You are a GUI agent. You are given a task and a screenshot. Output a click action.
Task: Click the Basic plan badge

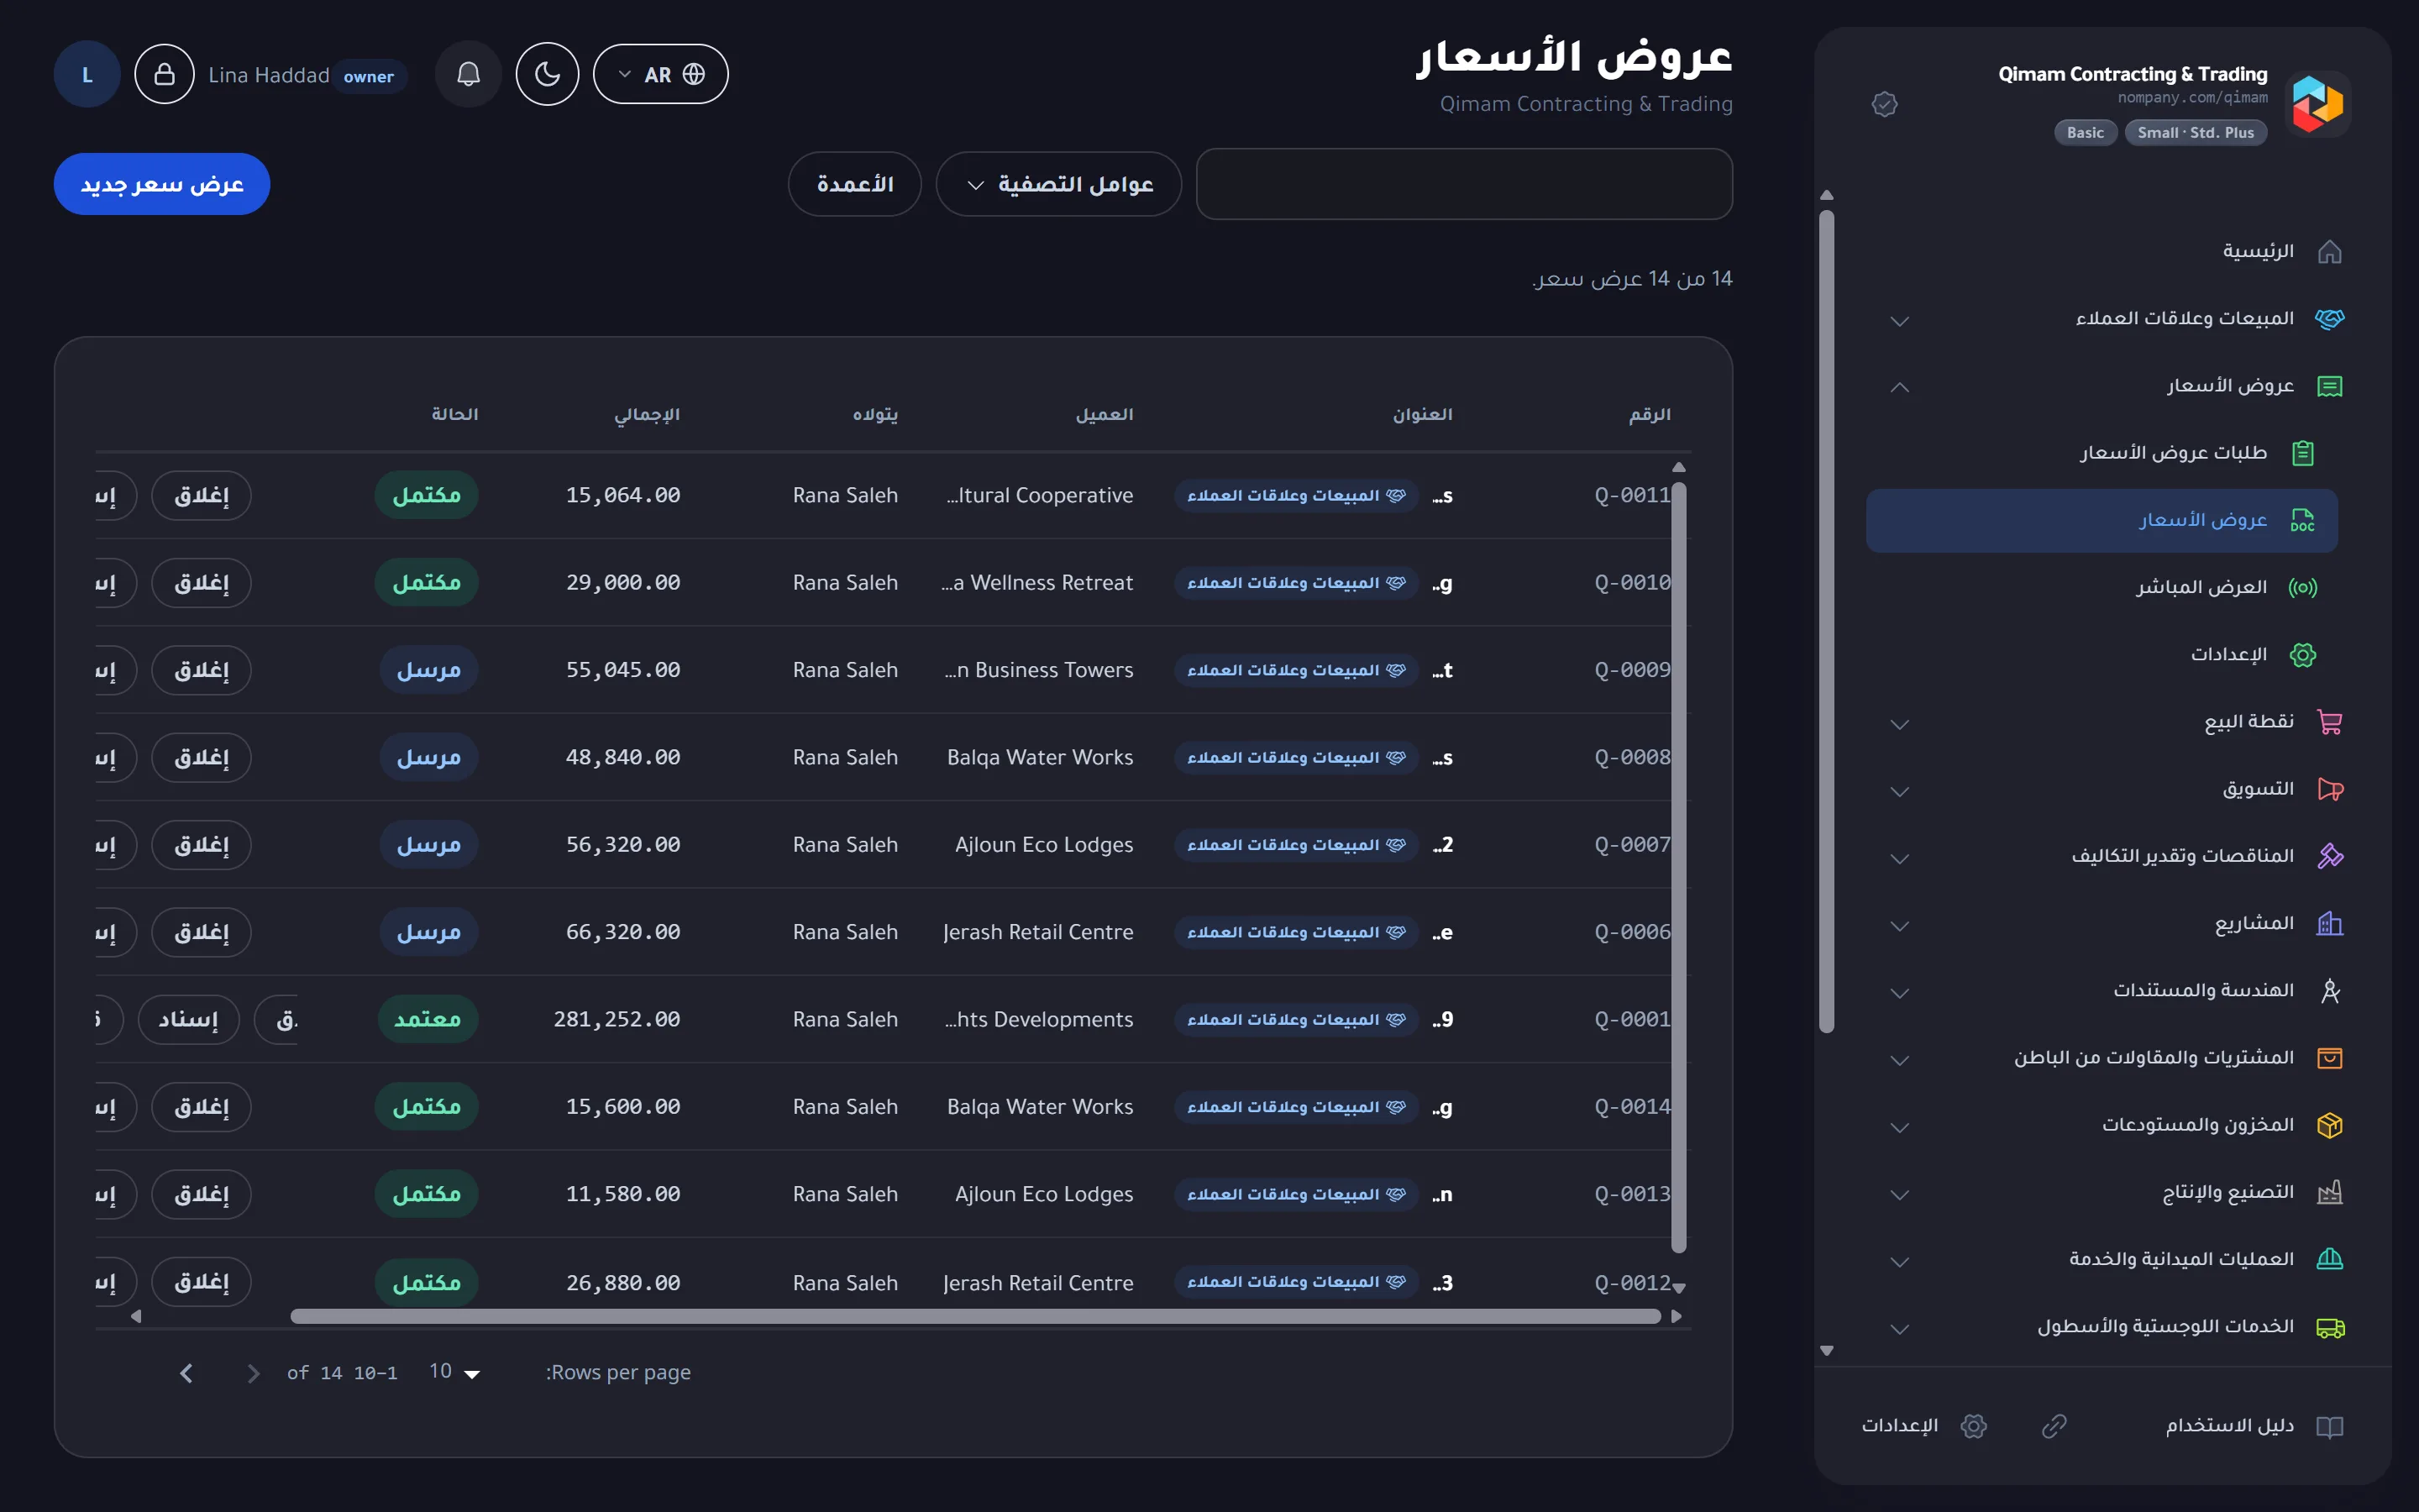click(2086, 133)
